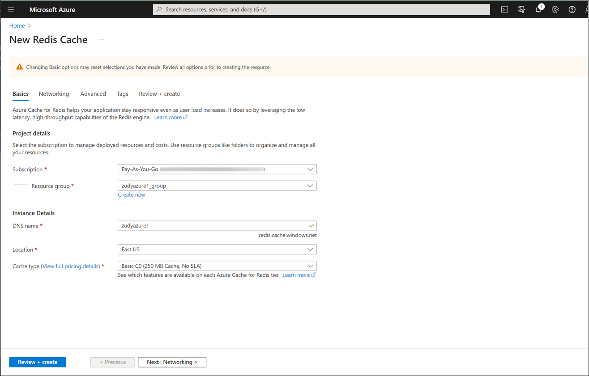Viewport: 589px width, 376px height.
Task: Click the Microsoft Azure logo text
Action: click(52, 9)
